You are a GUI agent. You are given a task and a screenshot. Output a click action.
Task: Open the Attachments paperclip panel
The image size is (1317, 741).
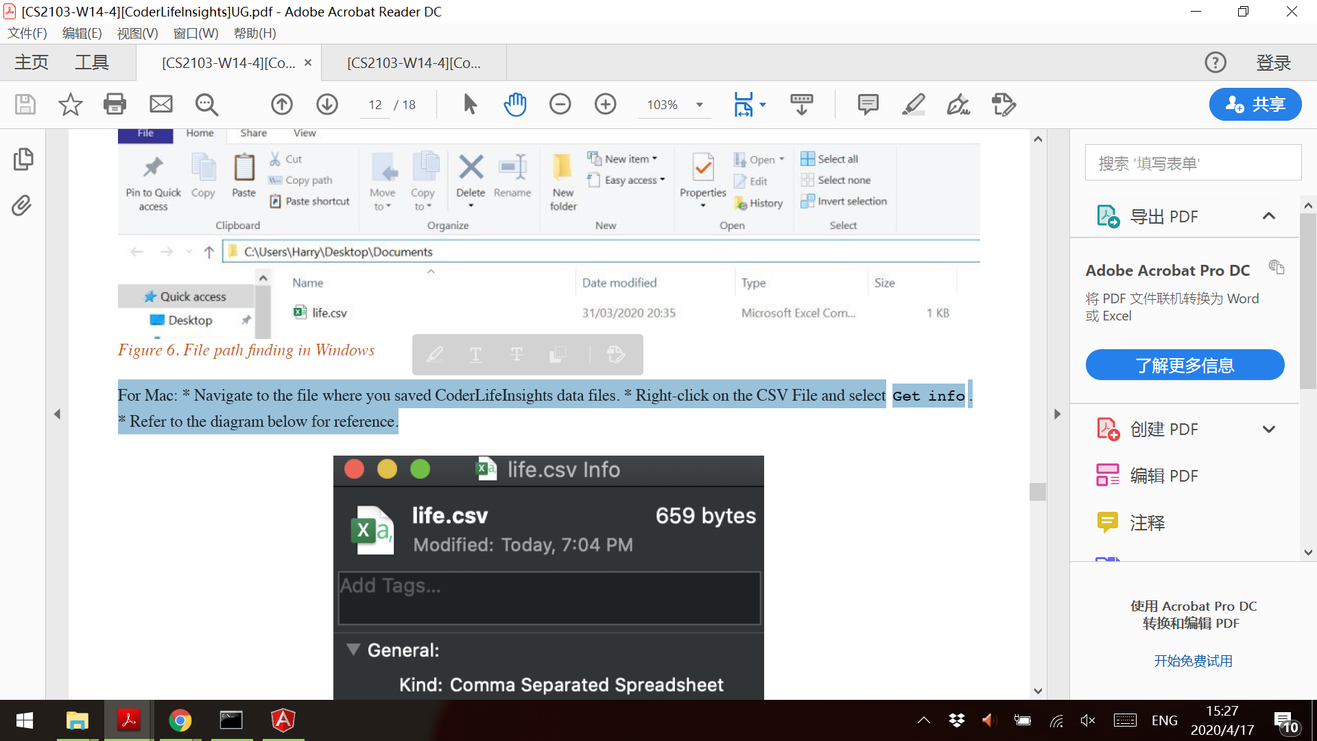(22, 205)
